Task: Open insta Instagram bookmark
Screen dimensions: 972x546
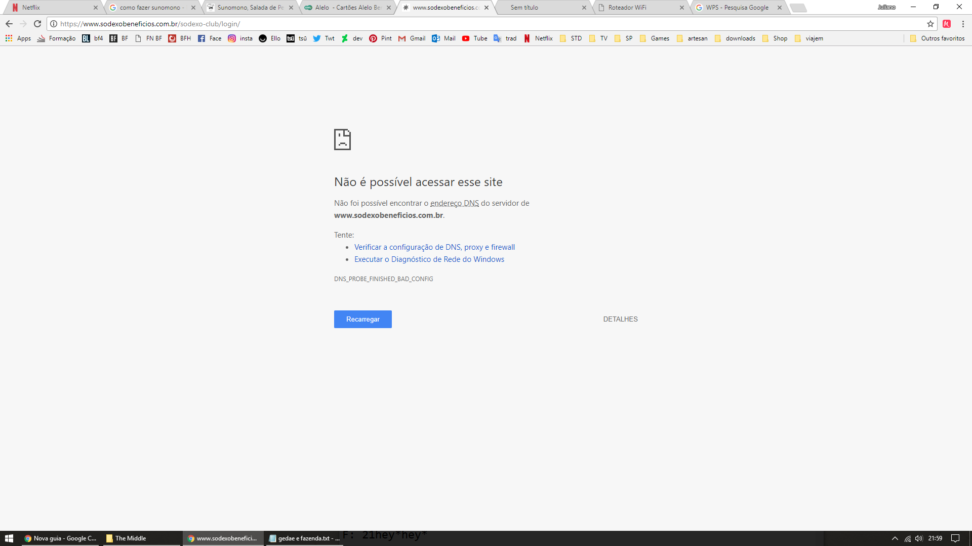Action: (240, 38)
